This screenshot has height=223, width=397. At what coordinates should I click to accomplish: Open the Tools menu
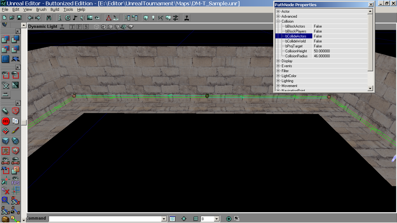coord(68,10)
